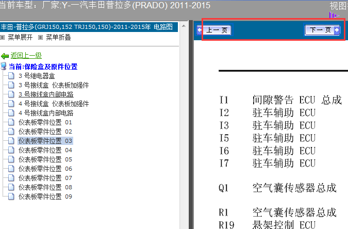Click page icon beside 仪表板零件位置 05
The width and height of the screenshot is (348, 229).
[11, 159]
